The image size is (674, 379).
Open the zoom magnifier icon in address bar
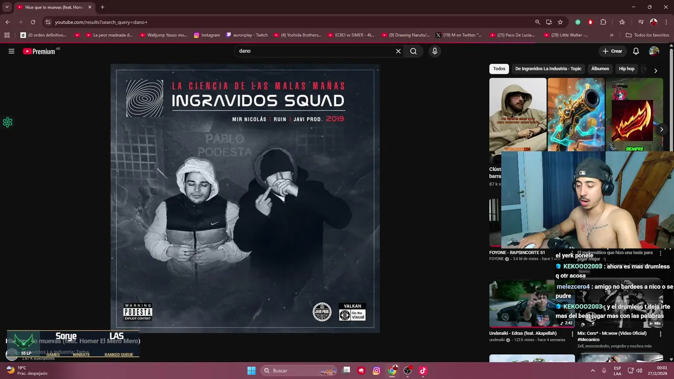pos(537,22)
